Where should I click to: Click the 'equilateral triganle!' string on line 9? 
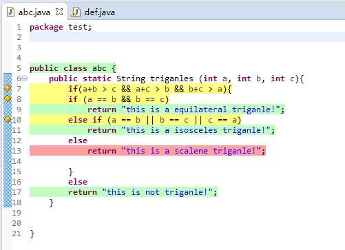(x=201, y=110)
